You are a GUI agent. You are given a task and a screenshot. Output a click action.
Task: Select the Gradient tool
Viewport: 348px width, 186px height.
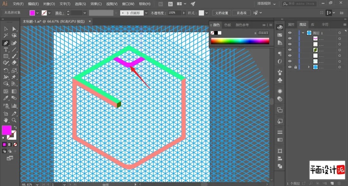click(14, 91)
